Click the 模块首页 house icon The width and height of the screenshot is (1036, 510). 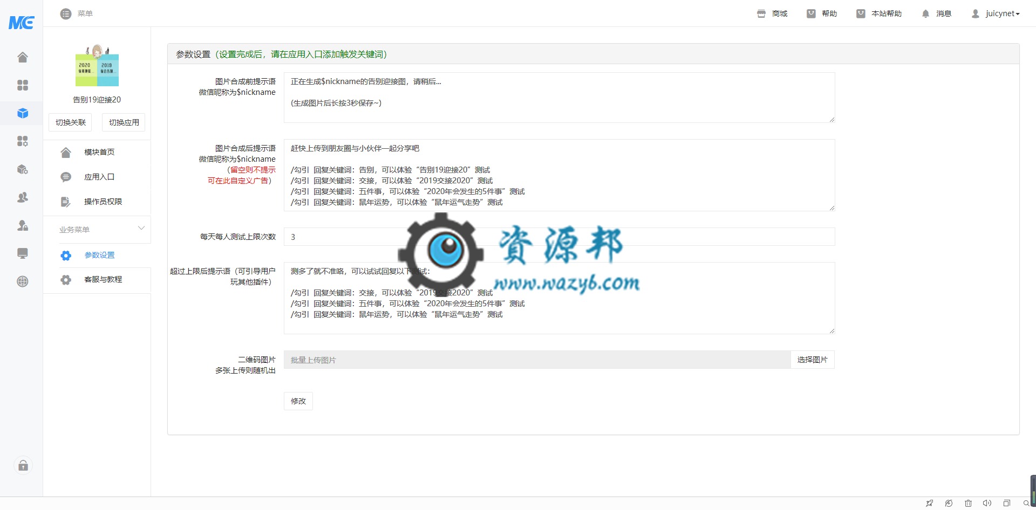coord(66,153)
